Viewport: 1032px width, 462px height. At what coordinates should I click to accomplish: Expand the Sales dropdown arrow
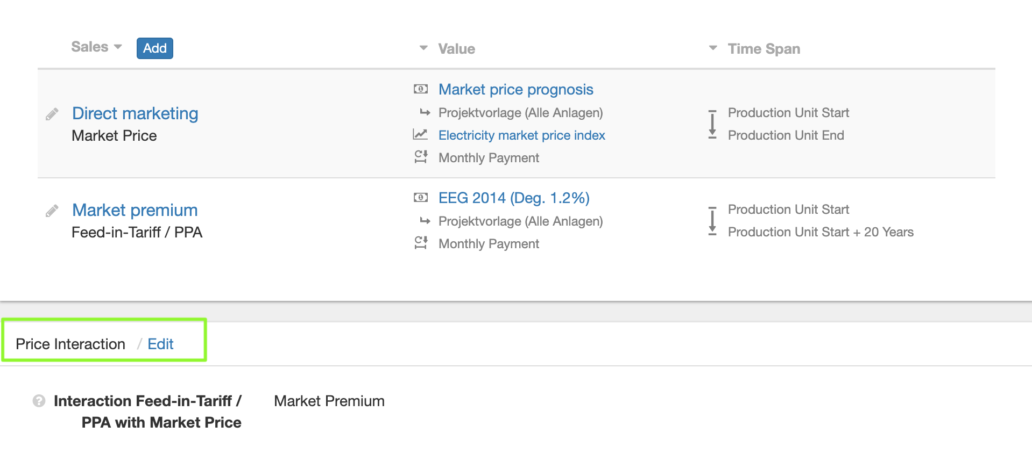point(118,47)
